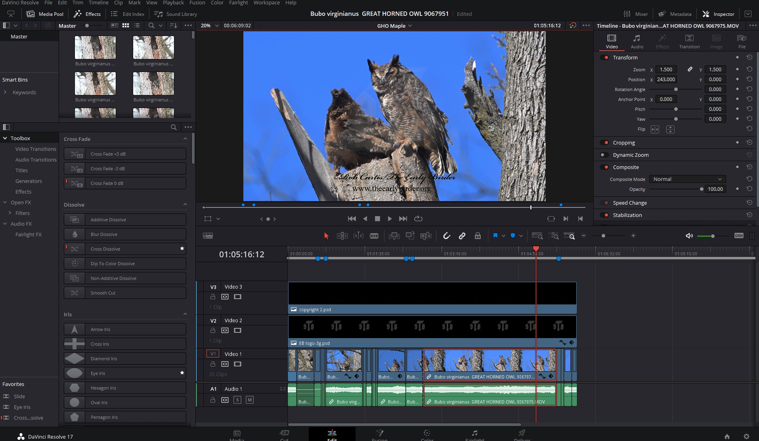
Task: Solo Audio 1 track with S
Action: (237, 400)
